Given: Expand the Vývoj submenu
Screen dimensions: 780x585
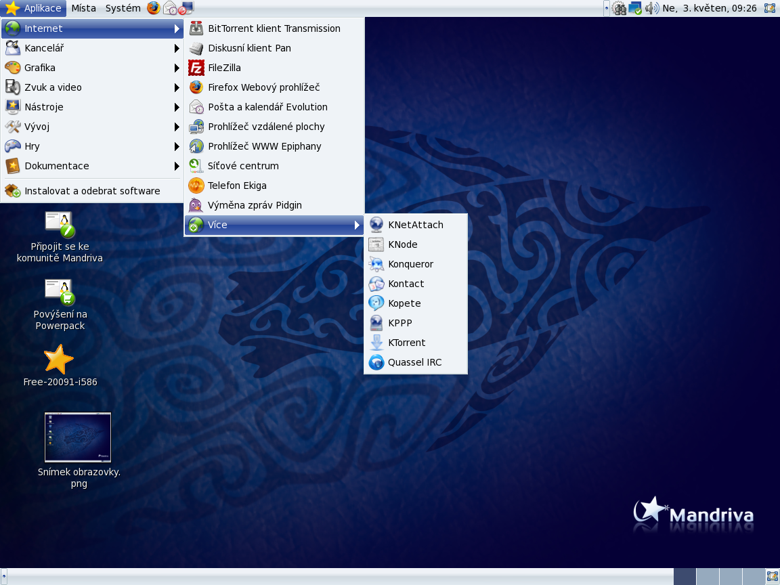Looking at the screenshot, I should coord(93,127).
